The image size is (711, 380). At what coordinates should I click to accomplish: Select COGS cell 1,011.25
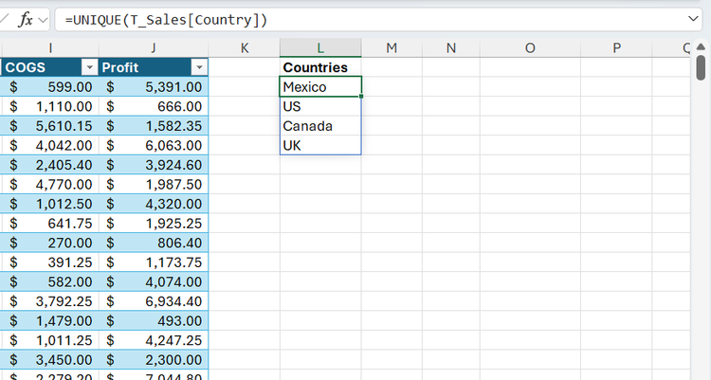[50, 340]
